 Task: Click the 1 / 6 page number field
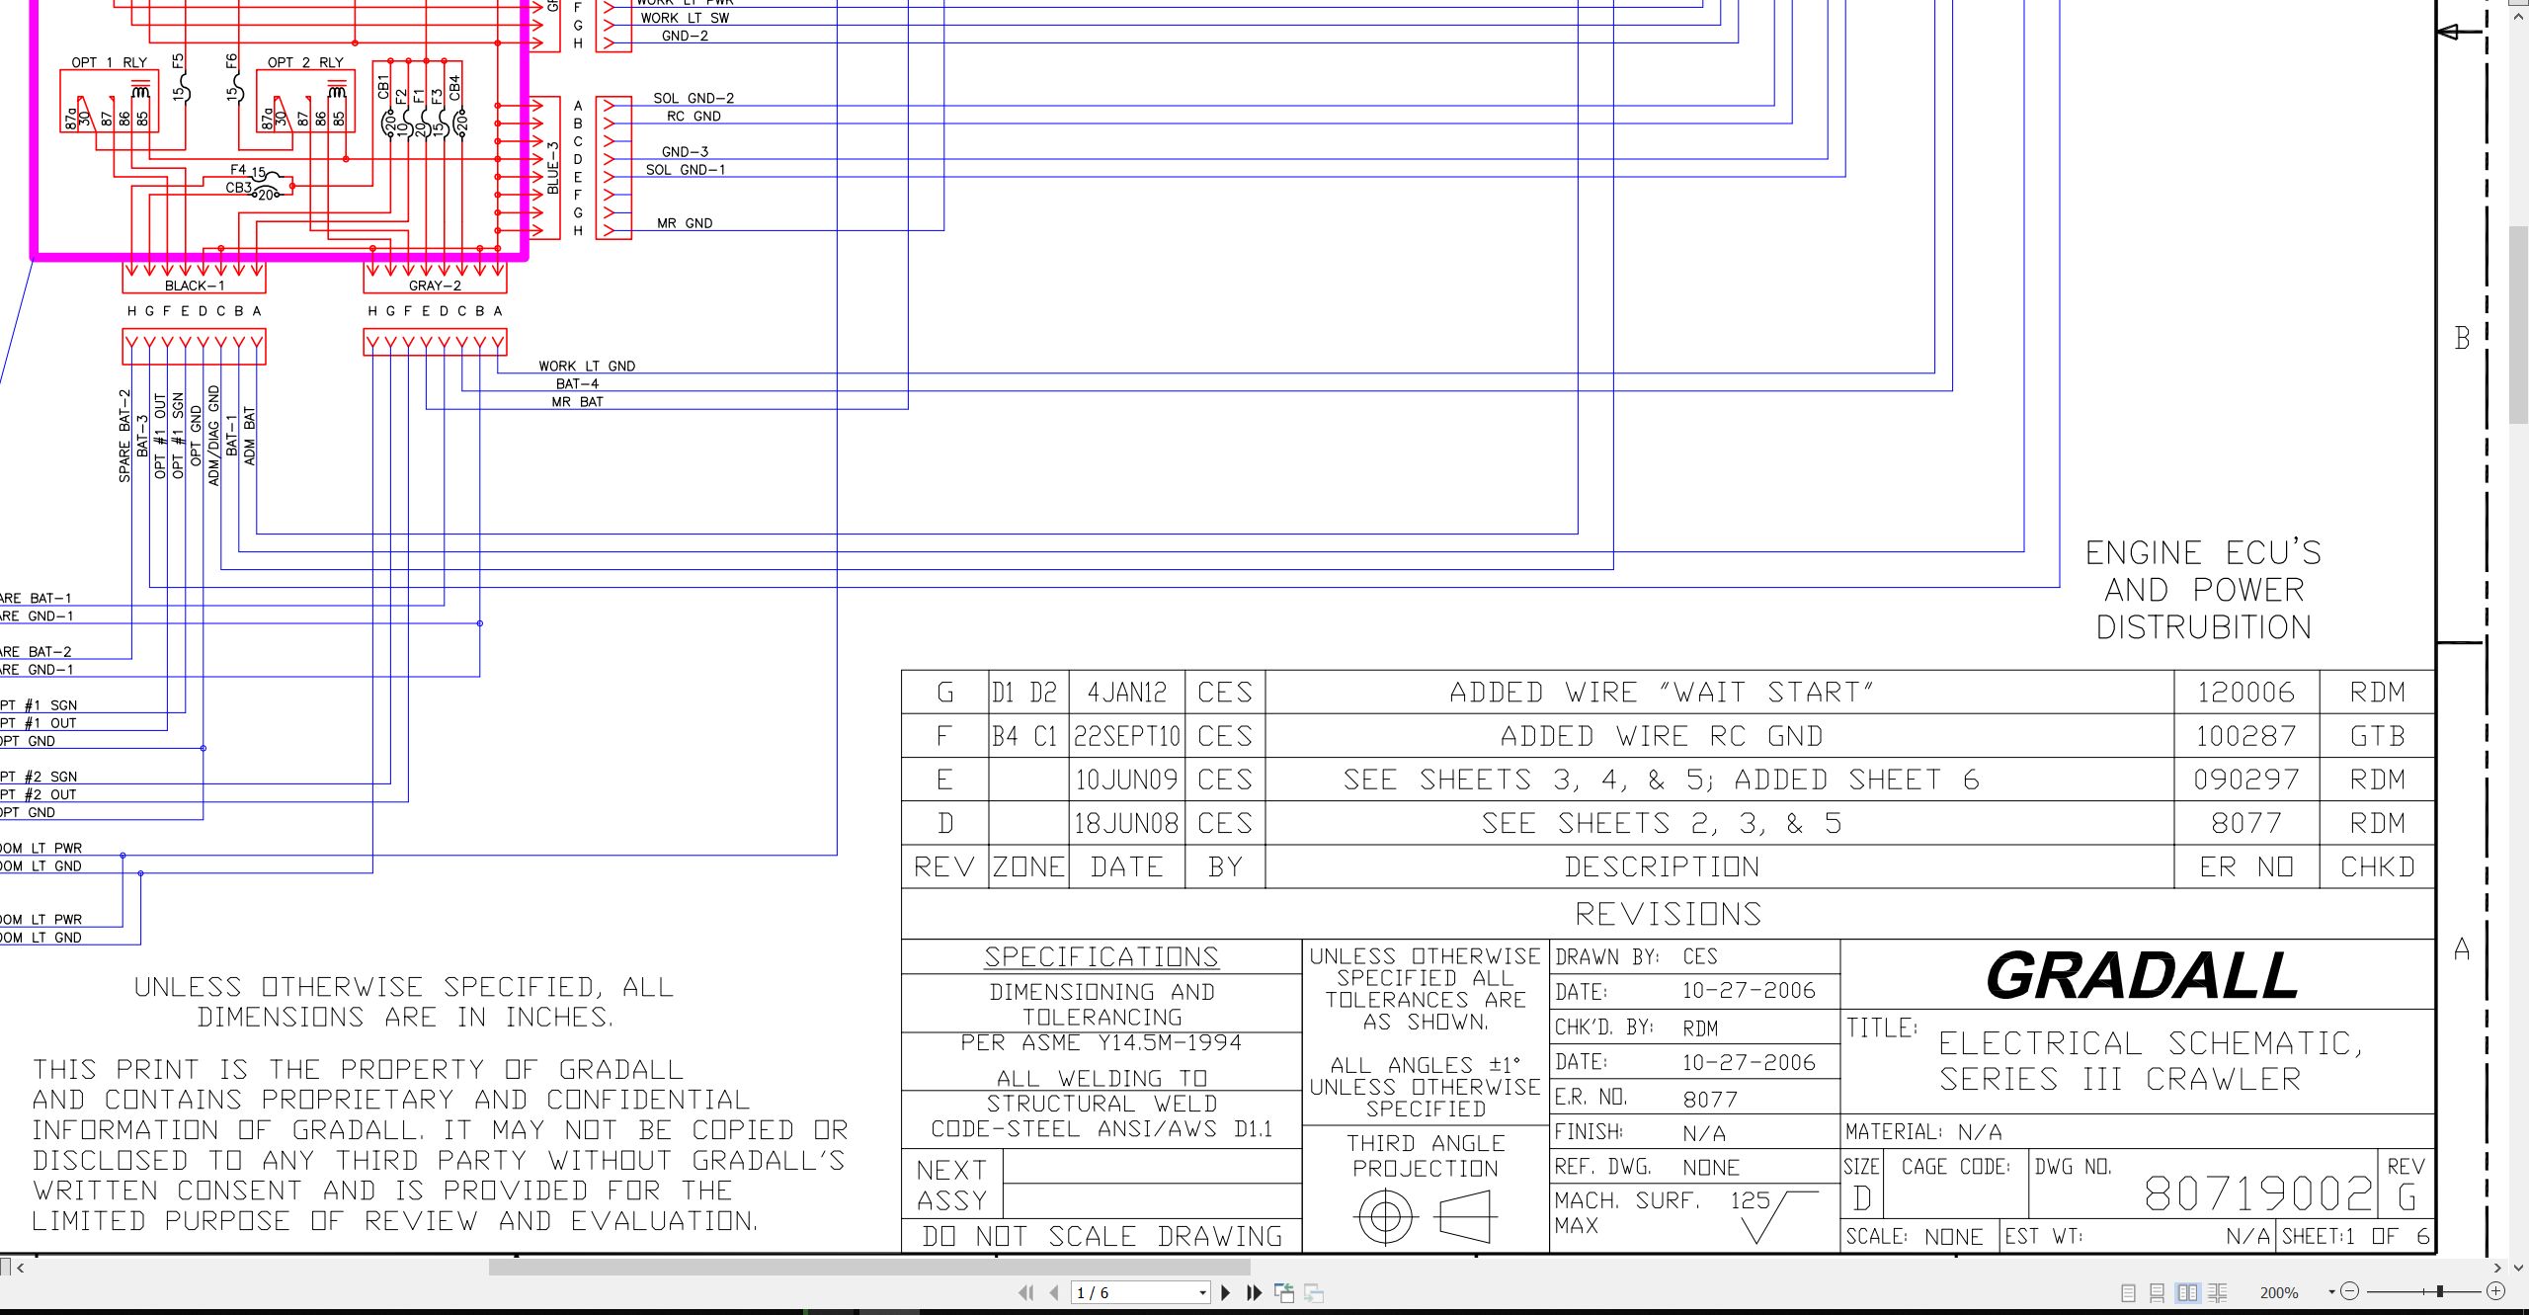pyautogui.click(x=1133, y=1292)
